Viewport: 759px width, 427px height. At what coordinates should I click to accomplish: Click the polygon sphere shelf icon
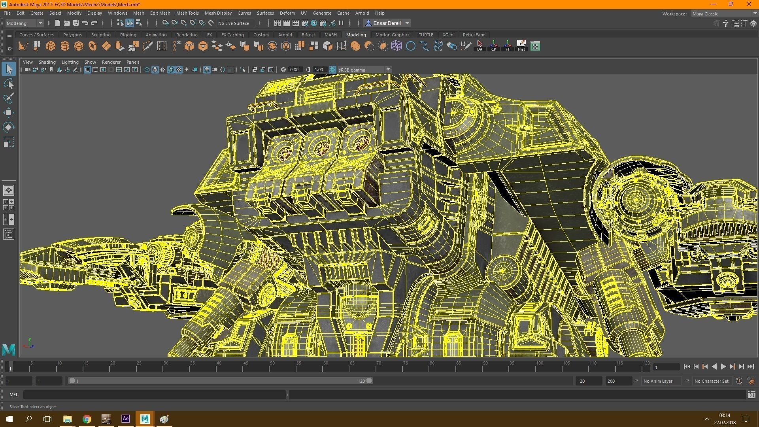[x=79, y=46]
